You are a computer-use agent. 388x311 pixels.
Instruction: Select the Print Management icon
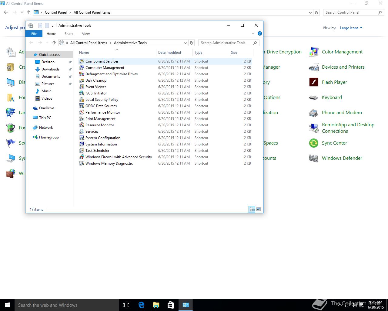(82, 118)
